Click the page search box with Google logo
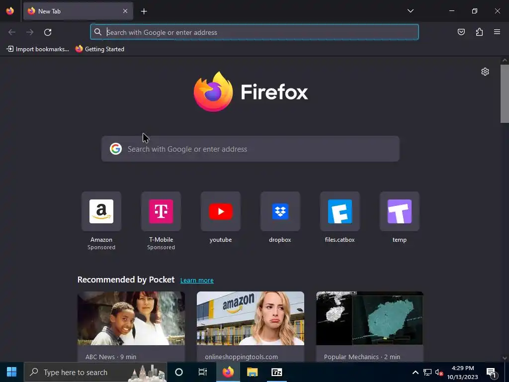 251,149
